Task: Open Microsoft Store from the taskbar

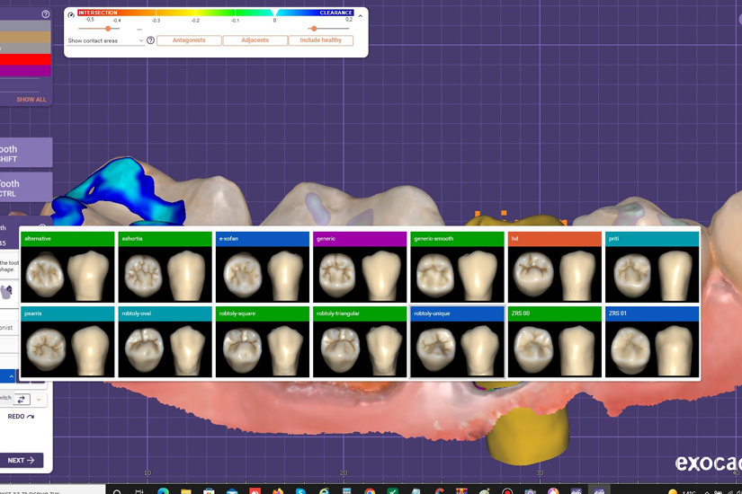Action: tap(209, 491)
